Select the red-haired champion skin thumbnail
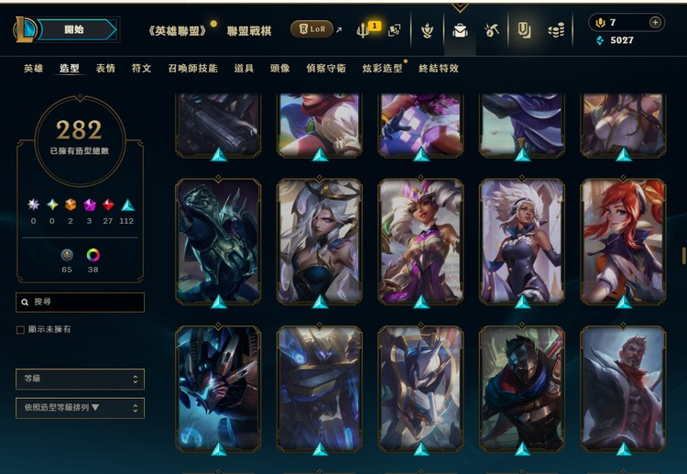 coord(623,241)
